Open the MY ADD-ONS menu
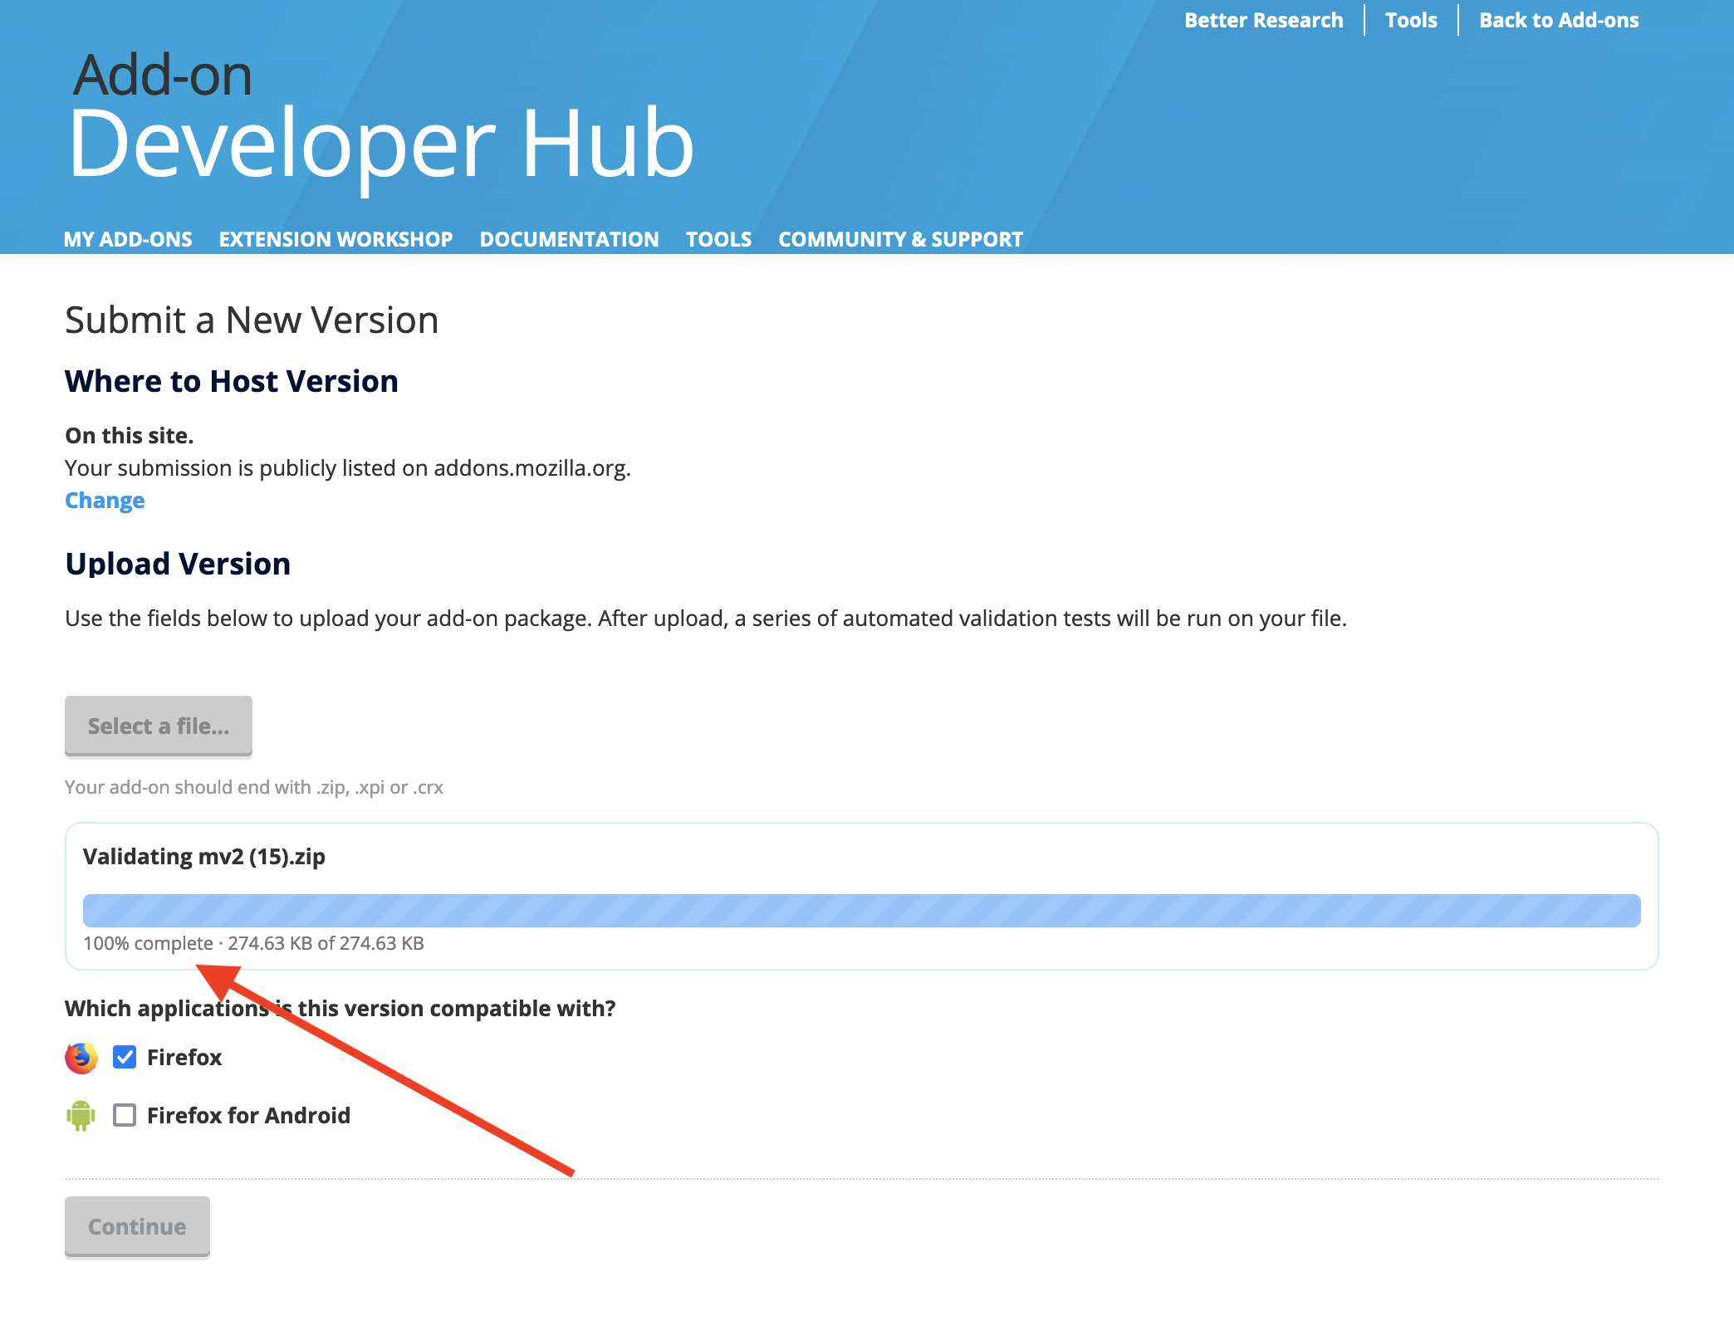1734x1340 pixels. tap(128, 239)
